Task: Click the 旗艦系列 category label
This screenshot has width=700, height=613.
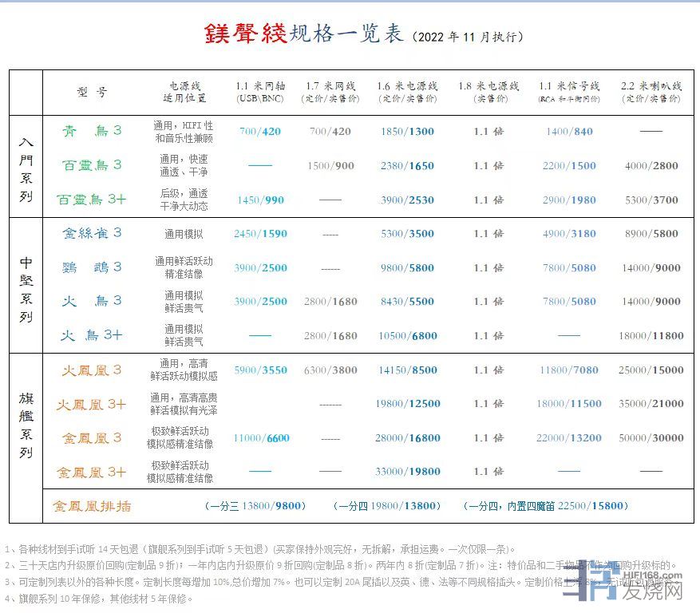Action: tap(26, 421)
